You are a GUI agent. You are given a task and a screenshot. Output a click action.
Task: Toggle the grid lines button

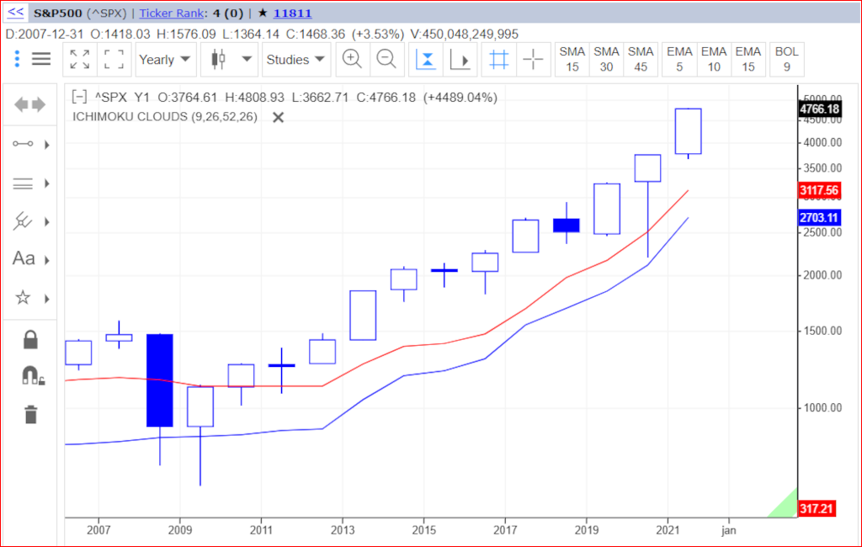coord(498,60)
